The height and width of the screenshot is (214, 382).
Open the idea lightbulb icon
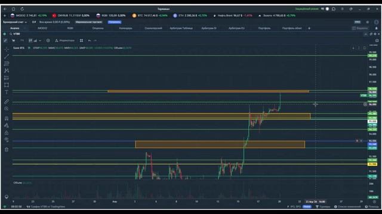pos(7,197)
